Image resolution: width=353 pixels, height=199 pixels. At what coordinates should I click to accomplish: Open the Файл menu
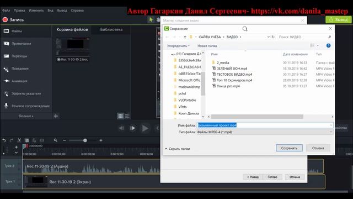point(6,11)
